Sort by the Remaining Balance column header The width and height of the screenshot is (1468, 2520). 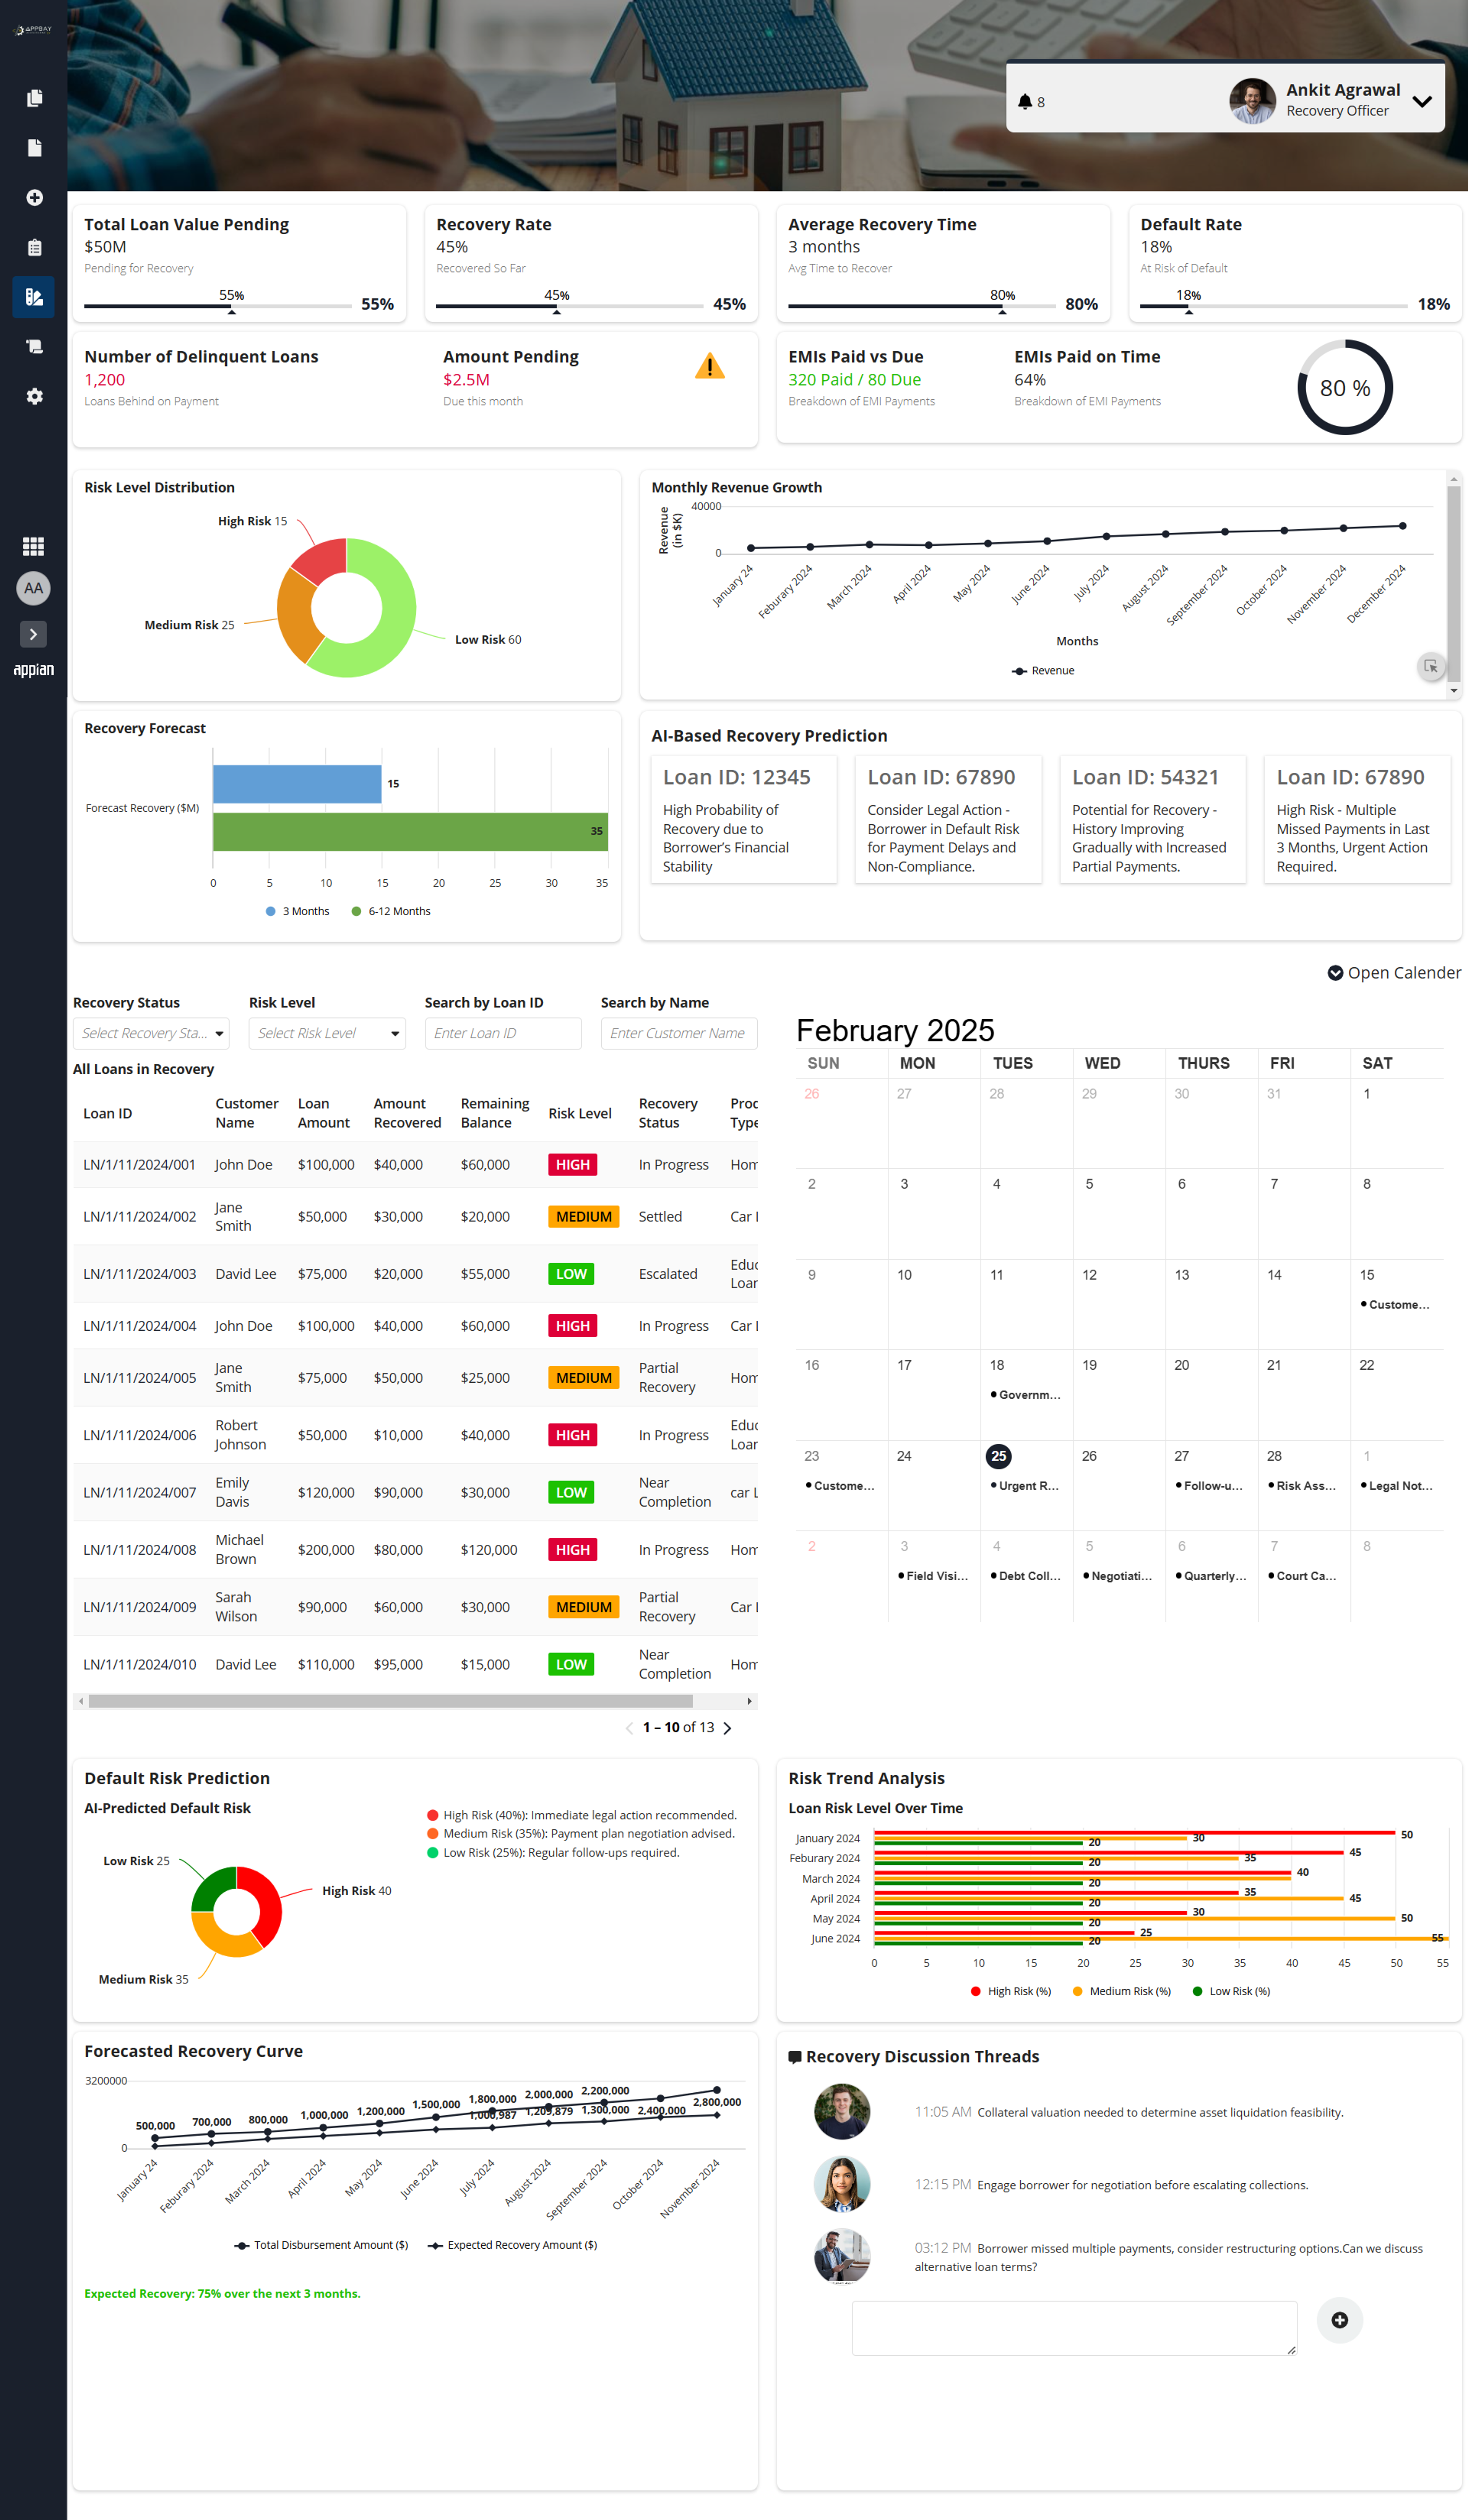click(495, 1113)
